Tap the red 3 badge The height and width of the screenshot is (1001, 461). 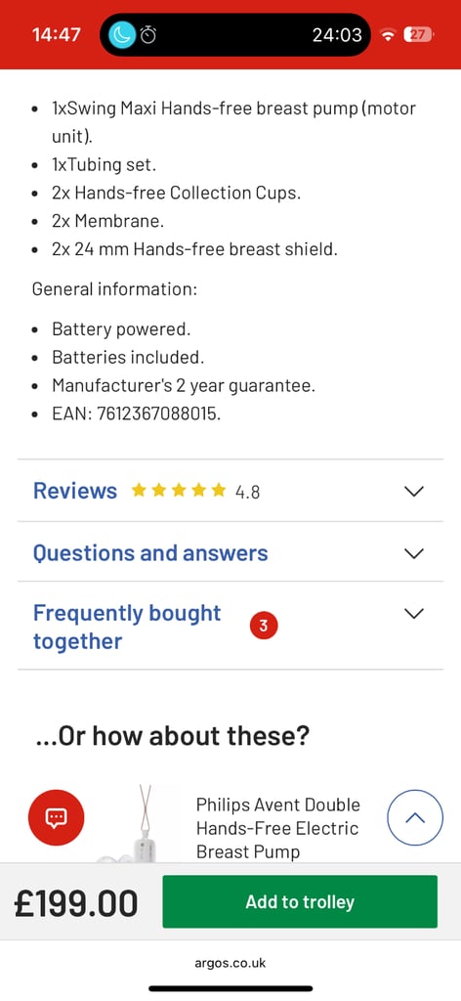[x=264, y=627]
